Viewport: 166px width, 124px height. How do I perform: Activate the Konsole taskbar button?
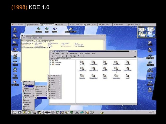click(x=61, y=25)
